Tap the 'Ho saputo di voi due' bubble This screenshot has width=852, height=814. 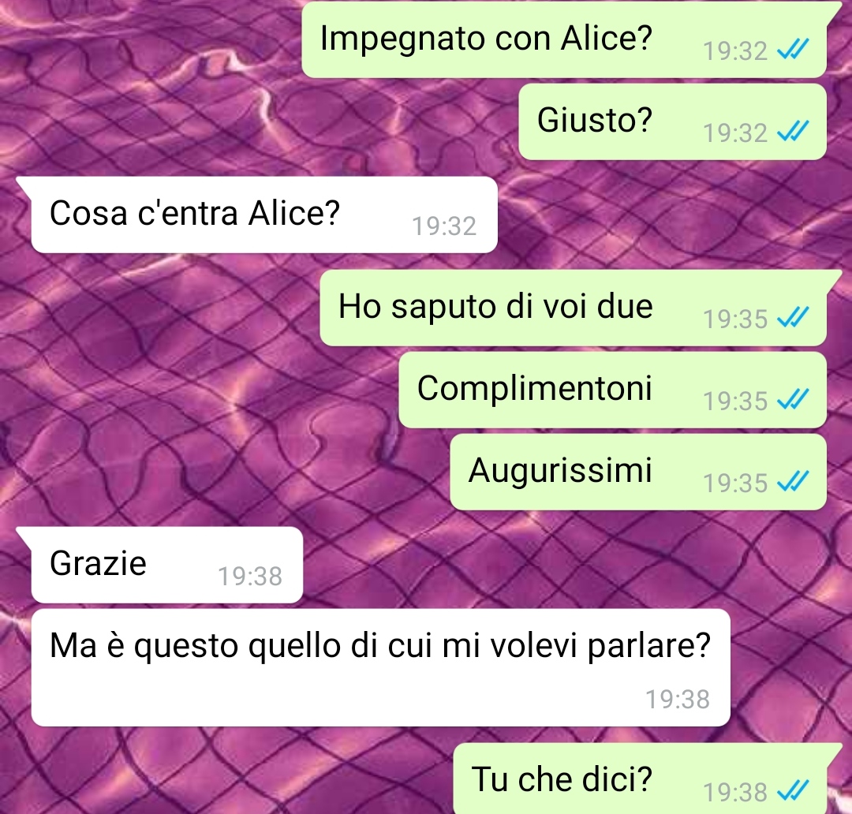[x=574, y=308]
